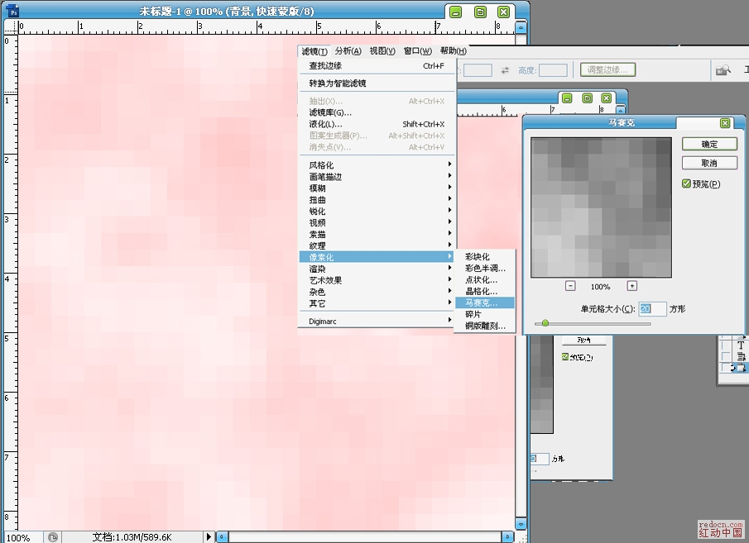749x543 pixels.
Task: Click the swap width and height icon
Action: click(x=505, y=70)
